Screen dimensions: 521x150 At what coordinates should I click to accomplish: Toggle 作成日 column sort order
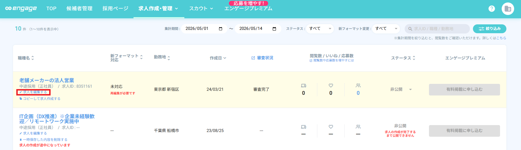(218, 58)
